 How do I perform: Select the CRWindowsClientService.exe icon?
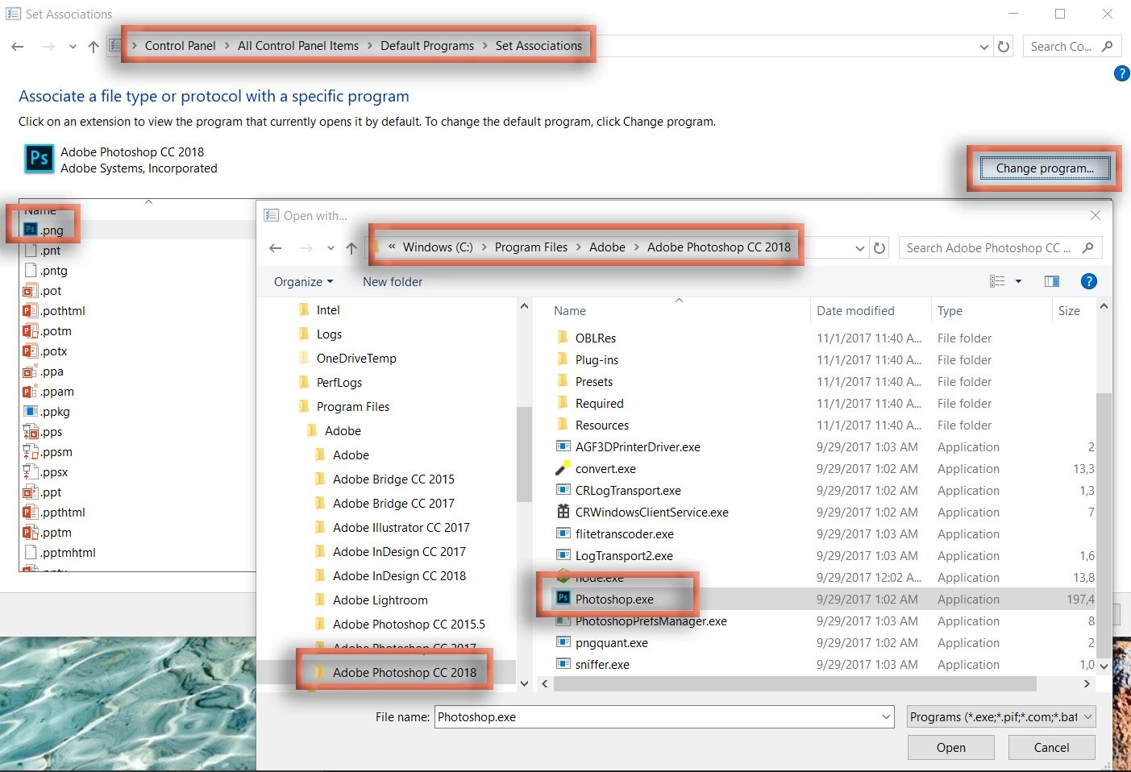[x=563, y=512]
